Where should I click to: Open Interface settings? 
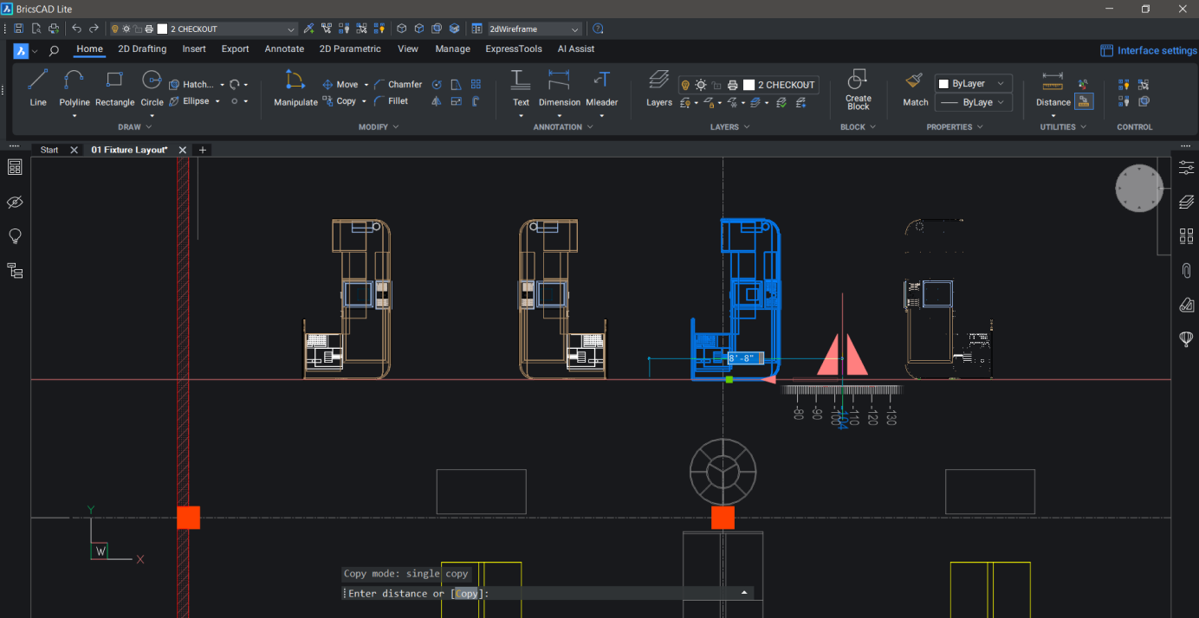(1148, 49)
